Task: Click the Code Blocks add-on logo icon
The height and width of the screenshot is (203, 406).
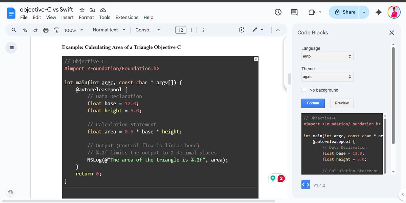Action: pyautogui.click(x=306, y=185)
